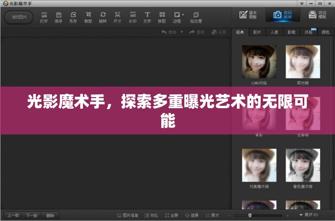
Task: Toggle the 对比 compare view
Action: point(151,215)
